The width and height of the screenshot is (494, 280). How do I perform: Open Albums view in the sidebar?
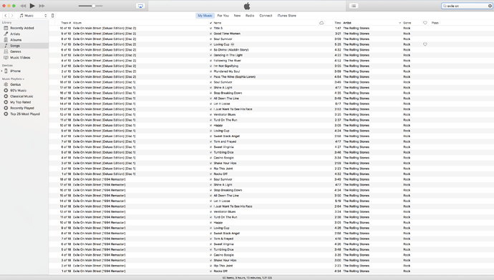pos(16,40)
